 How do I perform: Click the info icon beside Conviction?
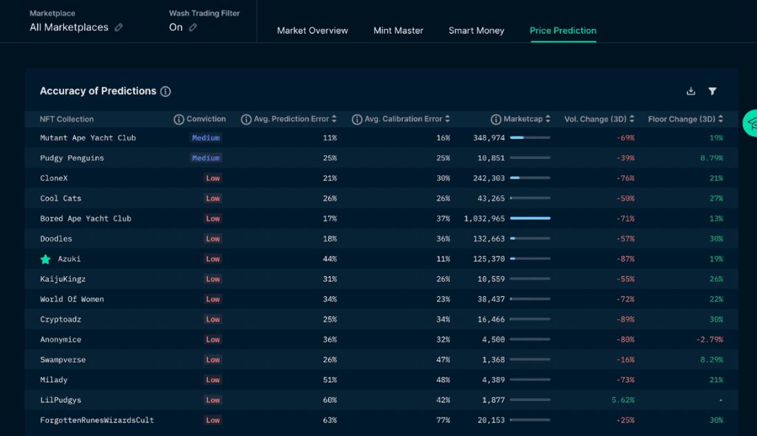[x=178, y=120]
